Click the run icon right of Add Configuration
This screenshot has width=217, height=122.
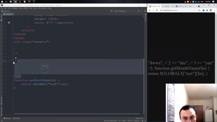coord(130,11)
